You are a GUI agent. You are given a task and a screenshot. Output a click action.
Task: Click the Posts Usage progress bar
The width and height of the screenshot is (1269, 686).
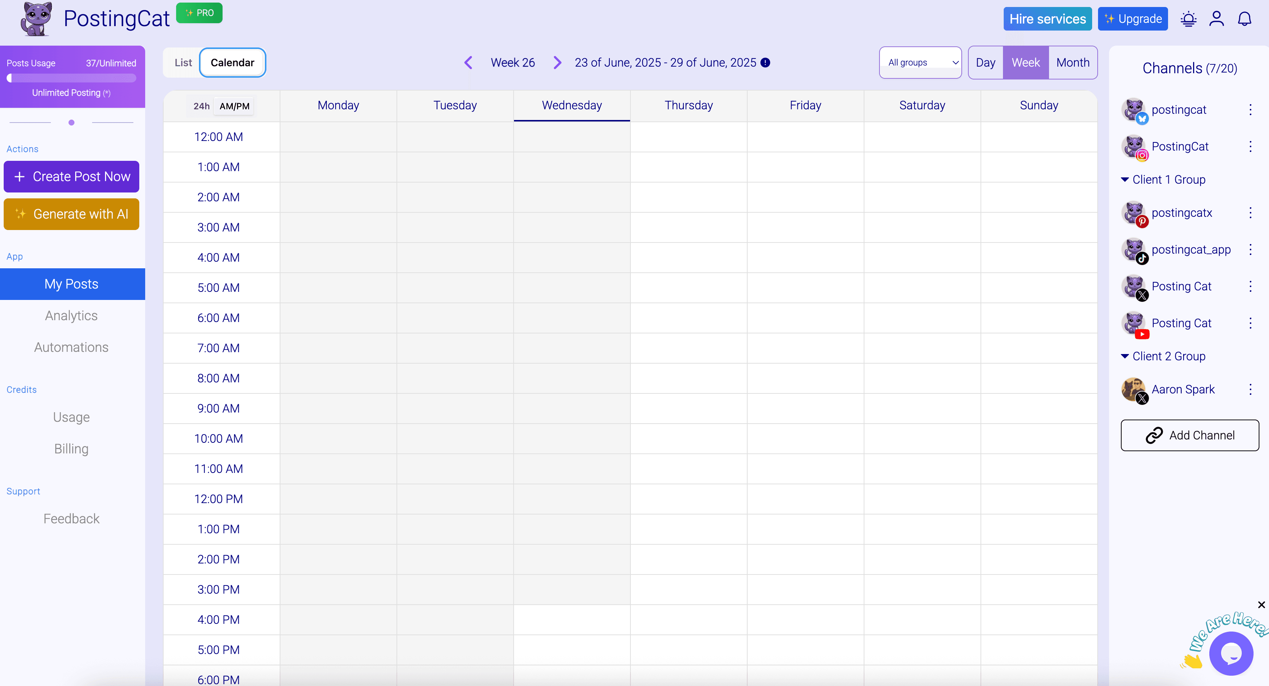coord(71,78)
